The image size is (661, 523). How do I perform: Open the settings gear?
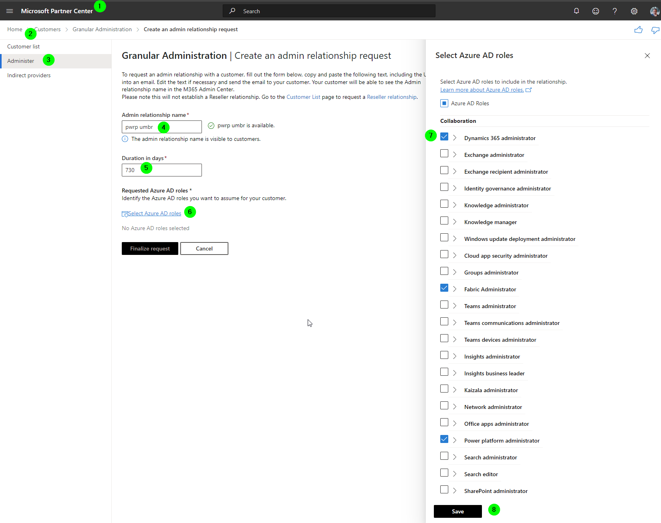(634, 11)
